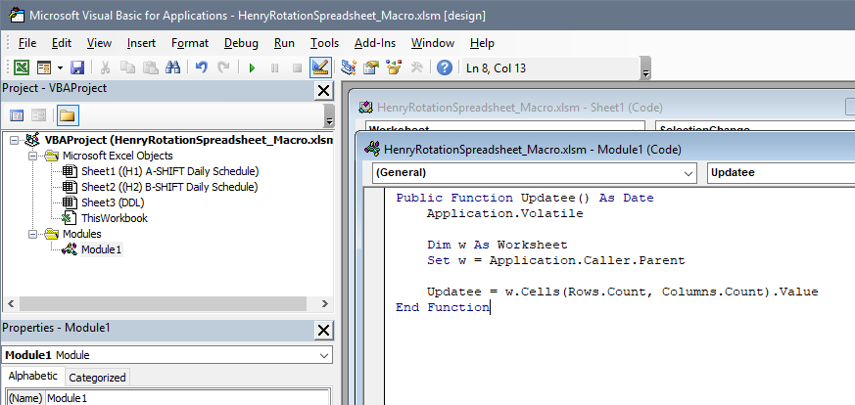Select Sheet1 (H1) A-SHIFT Daily Schedule
The image size is (855, 405).
(169, 171)
